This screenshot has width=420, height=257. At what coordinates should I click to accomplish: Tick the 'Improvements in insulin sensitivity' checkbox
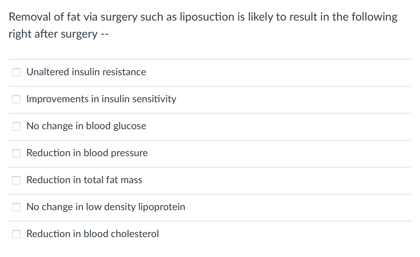pyautogui.click(x=16, y=99)
